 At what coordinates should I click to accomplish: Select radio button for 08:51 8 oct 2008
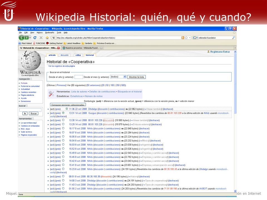(x=63, y=176)
